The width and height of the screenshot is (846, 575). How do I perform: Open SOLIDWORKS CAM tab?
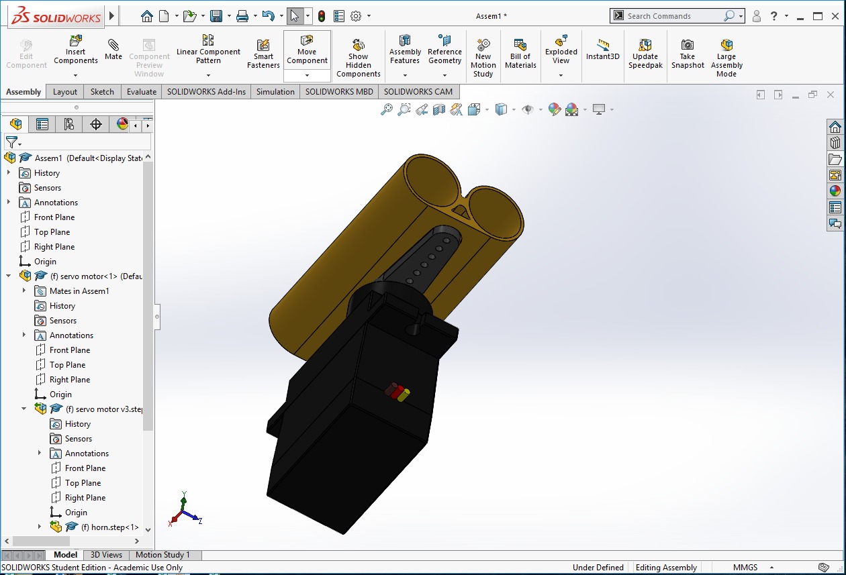[418, 92]
